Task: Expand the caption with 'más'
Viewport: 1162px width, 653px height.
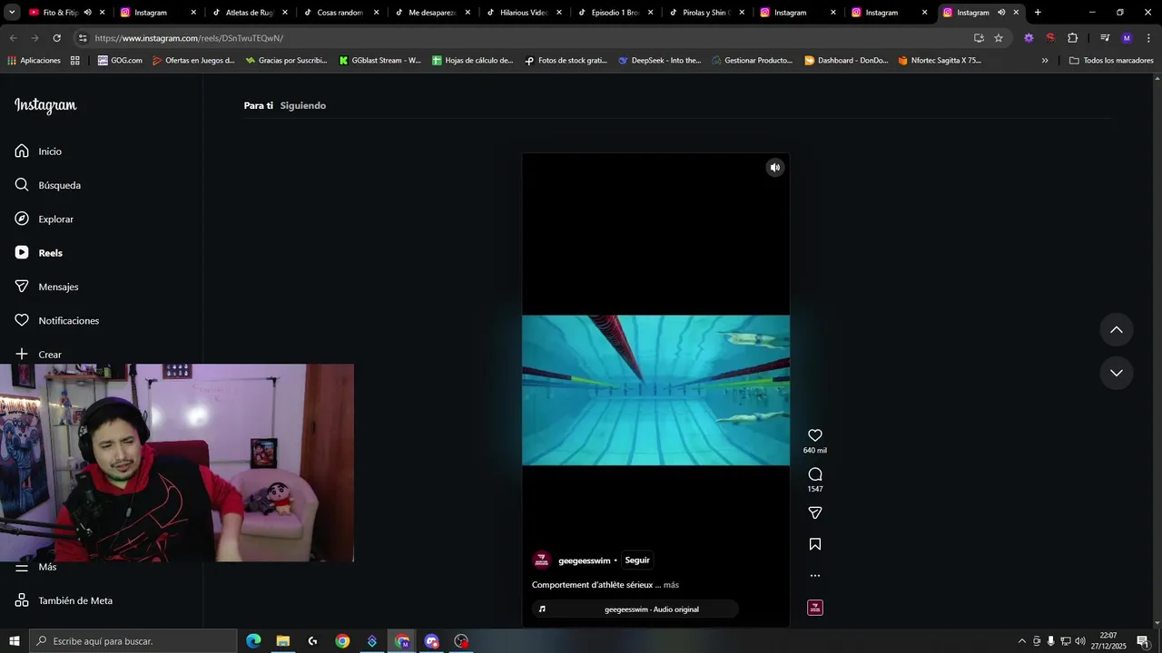Action: point(671,585)
